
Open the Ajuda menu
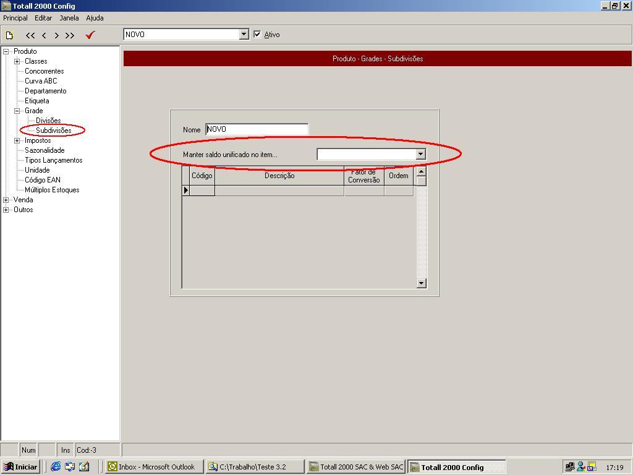point(95,18)
